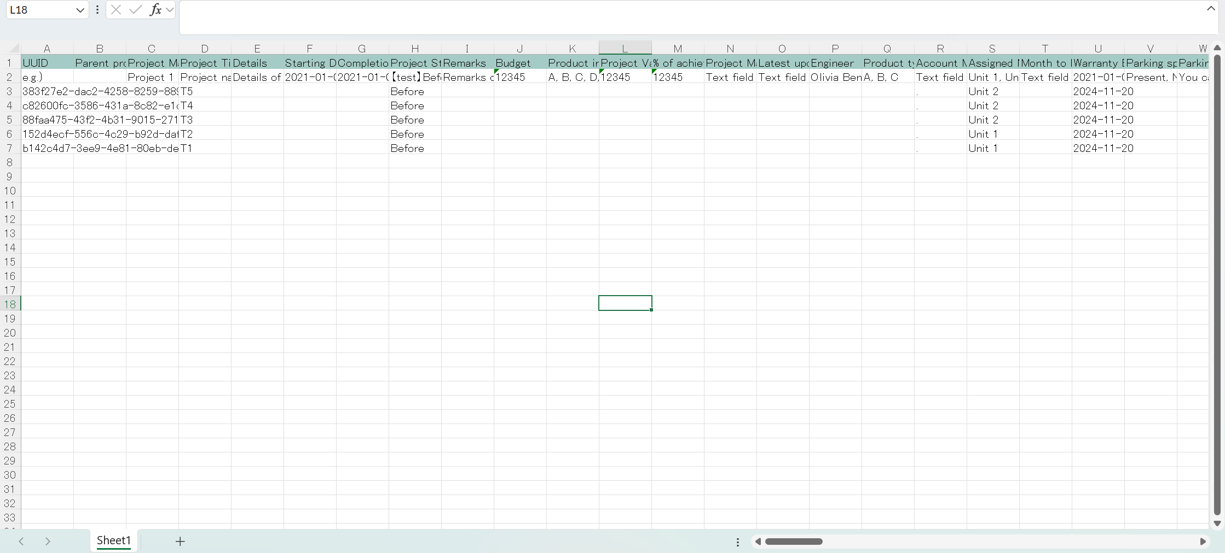Add a new sheet with plus icon
1225x553 pixels.
[180, 541]
